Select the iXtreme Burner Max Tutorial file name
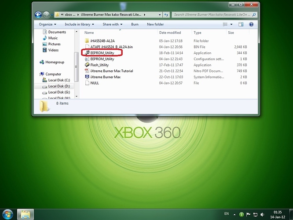Image resolution: width=293 pixels, height=220 pixels. [112, 71]
